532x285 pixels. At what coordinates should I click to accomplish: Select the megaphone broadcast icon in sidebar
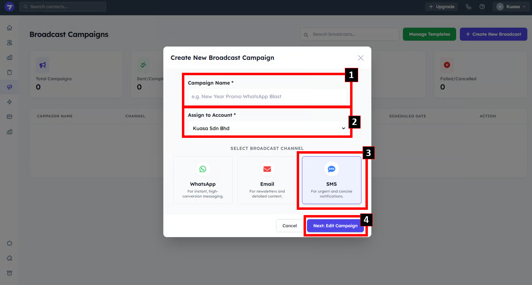[x=9, y=87]
